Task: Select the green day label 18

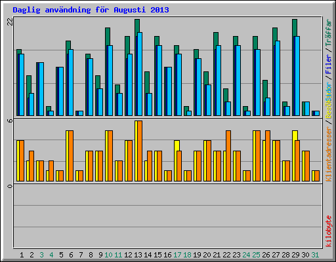Action: (x=187, y=255)
